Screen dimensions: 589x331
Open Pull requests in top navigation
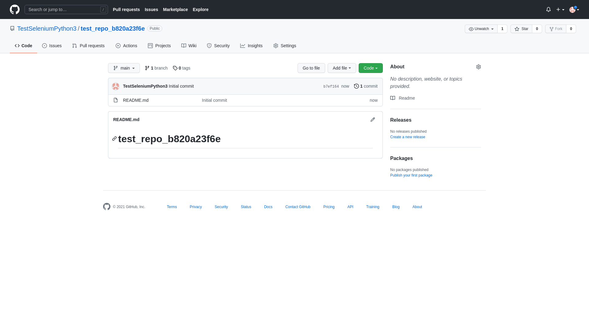pyautogui.click(x=126, y=10)
